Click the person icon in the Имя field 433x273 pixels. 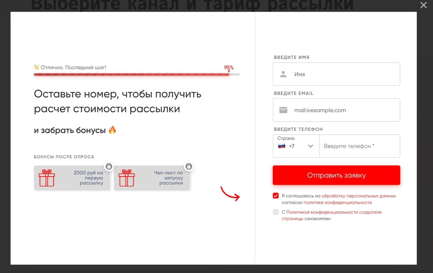coord(283,74)
